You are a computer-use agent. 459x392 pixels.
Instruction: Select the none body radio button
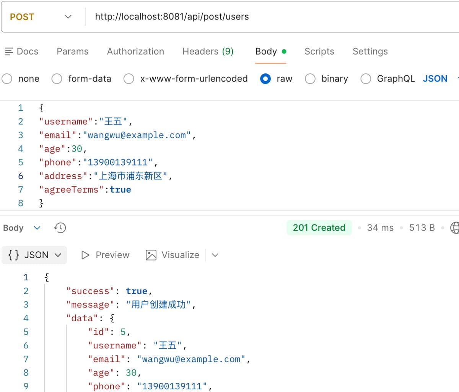[x=7, y=79]
